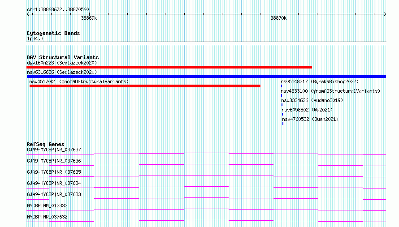This screenshot has height=227, width=399.
Task: Click the nsv5548217 (ByrskaBishop2022) label
Action: point(320,81)
